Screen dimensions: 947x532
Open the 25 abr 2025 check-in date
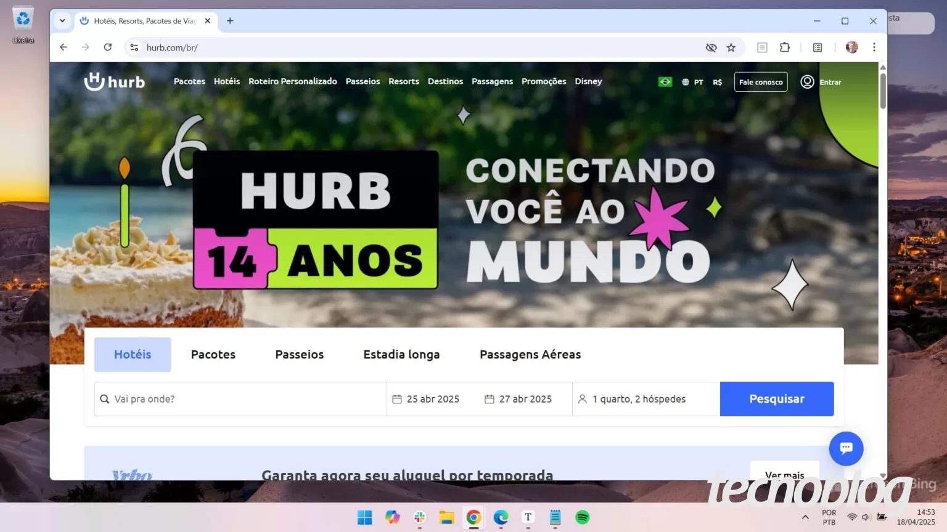point(426,399)
